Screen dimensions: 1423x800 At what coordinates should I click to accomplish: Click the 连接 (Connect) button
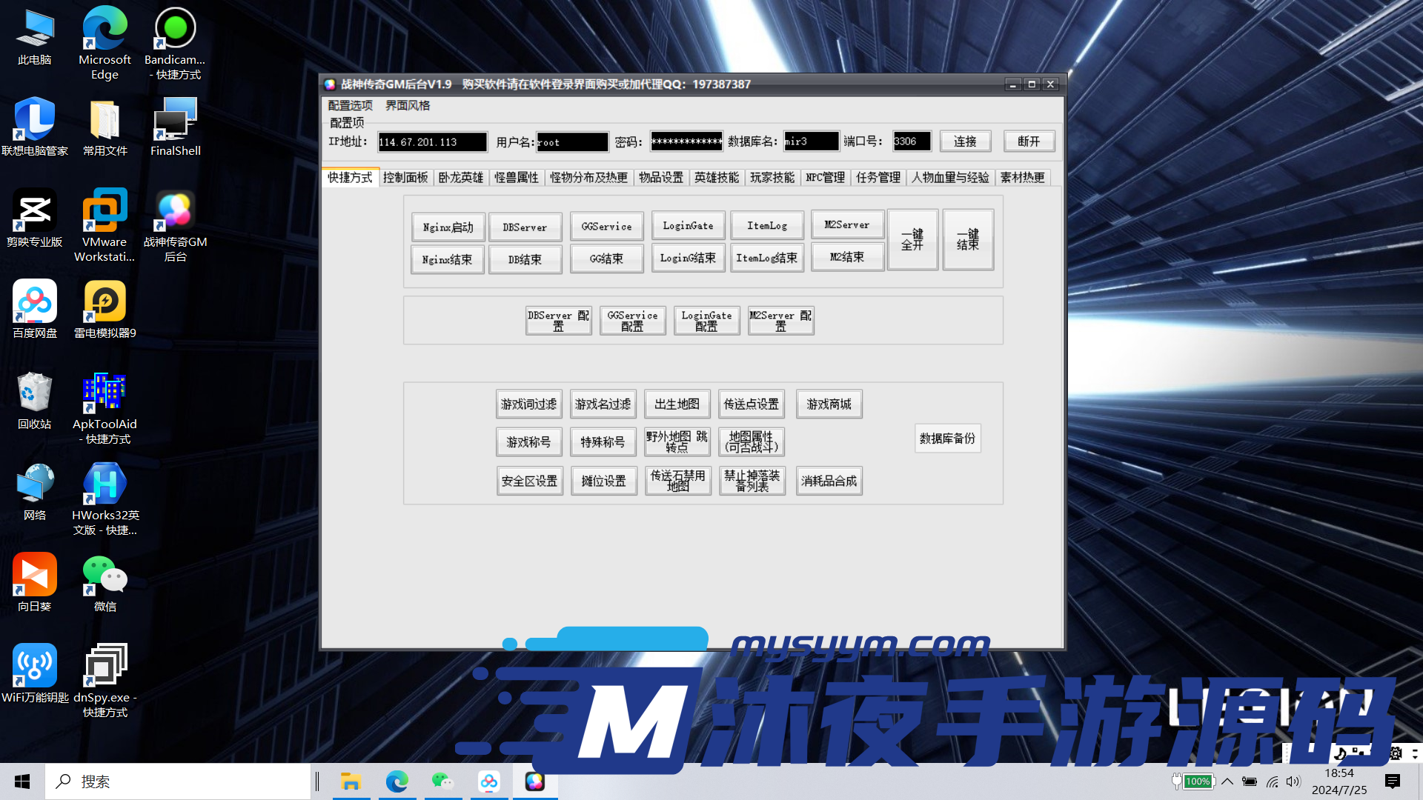tap(965, 141)
